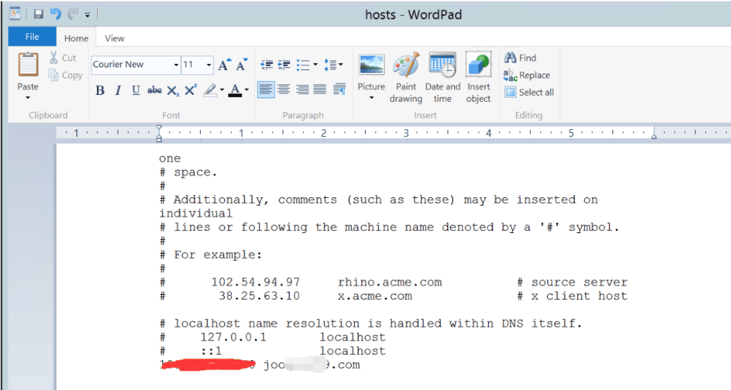731x390 pixels.
Task: Click the '# x client host' comment
Action: [572, 296]
